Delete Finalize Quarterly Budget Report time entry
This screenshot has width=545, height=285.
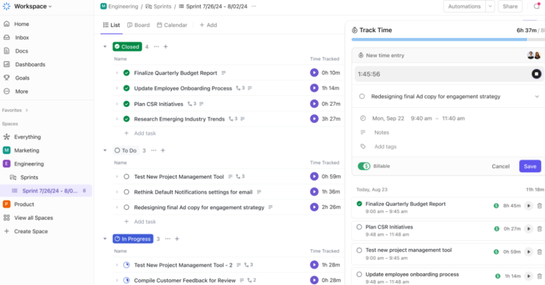pyautogui.click(x=540, y=206)
